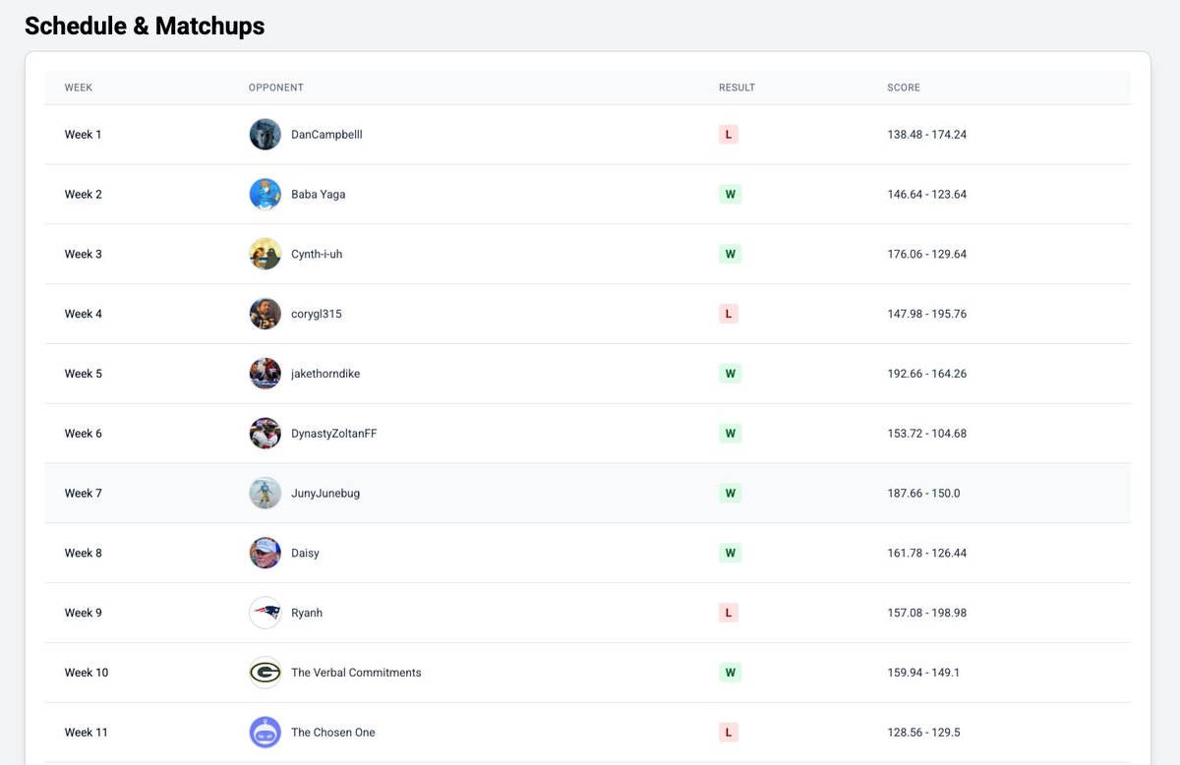Open jakethorndike's avatar
The width and height of the screenshot is (1180, 765).
(265, 373)
